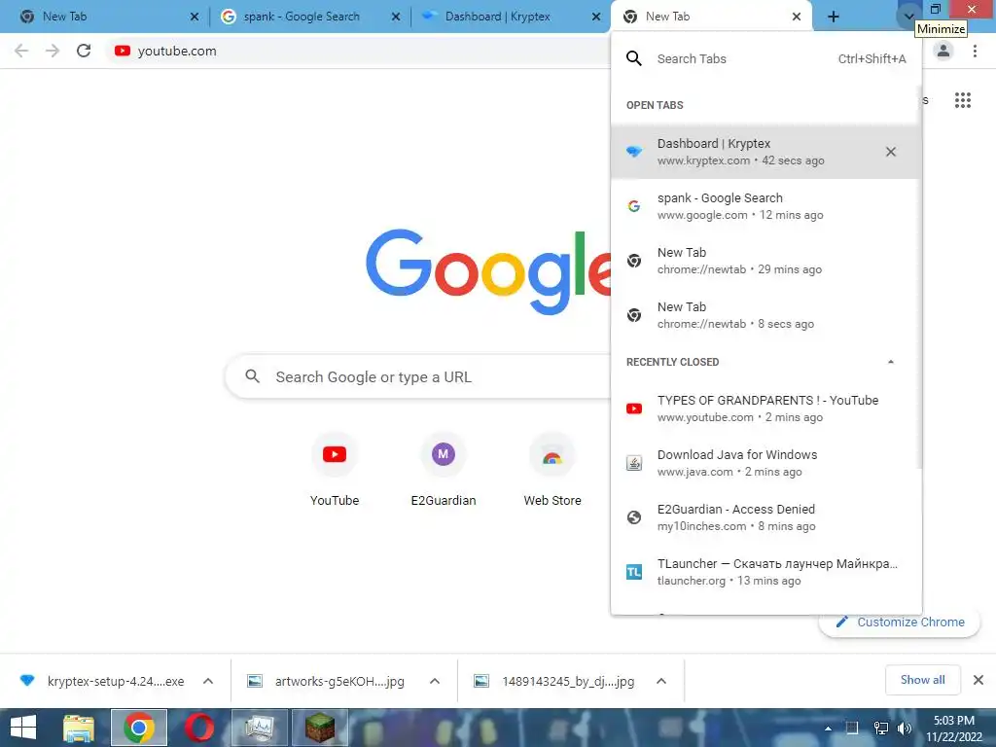The image size is (996, 747).
Task: Focus the Google search box
Action: click(x=419, y=376)
